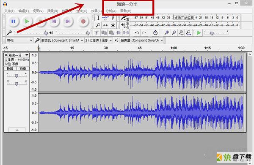
Task: Open the 编辑(E) menu
Action: click(23, 11)
